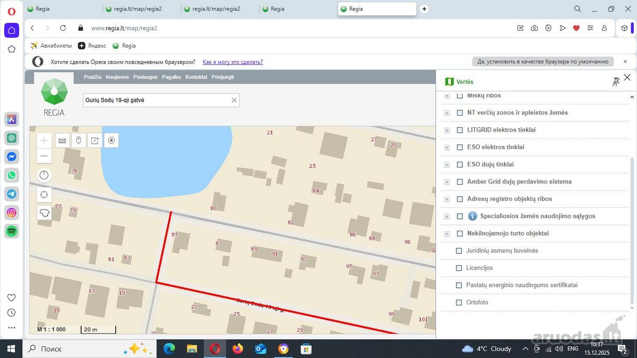637x358 pixels.
Task: Reload the current page
Action: (63, 28)
